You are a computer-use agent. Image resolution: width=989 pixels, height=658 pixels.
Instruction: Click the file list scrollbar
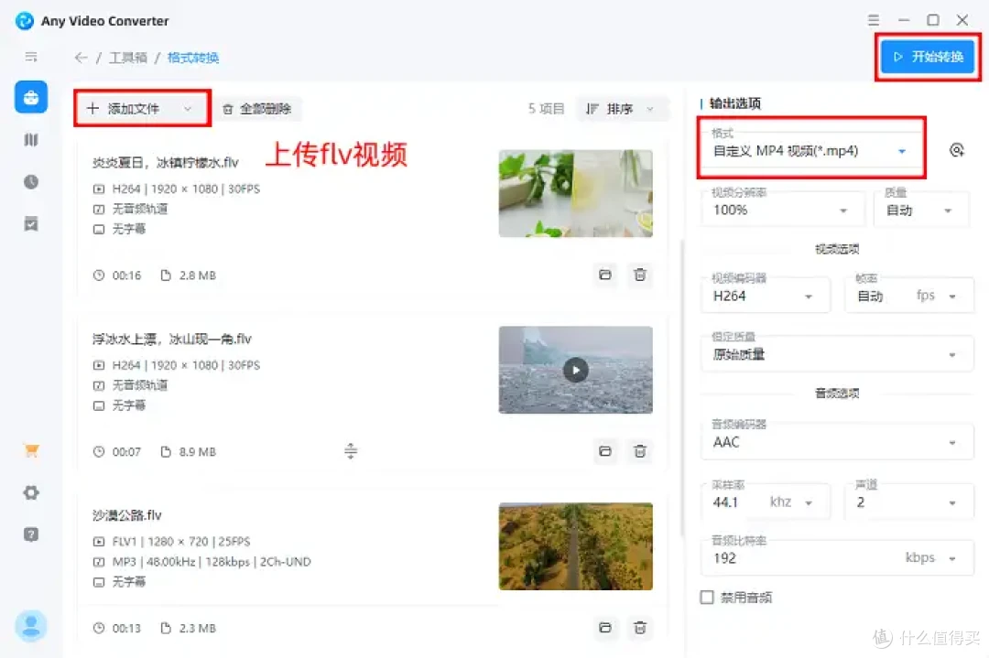682,388
